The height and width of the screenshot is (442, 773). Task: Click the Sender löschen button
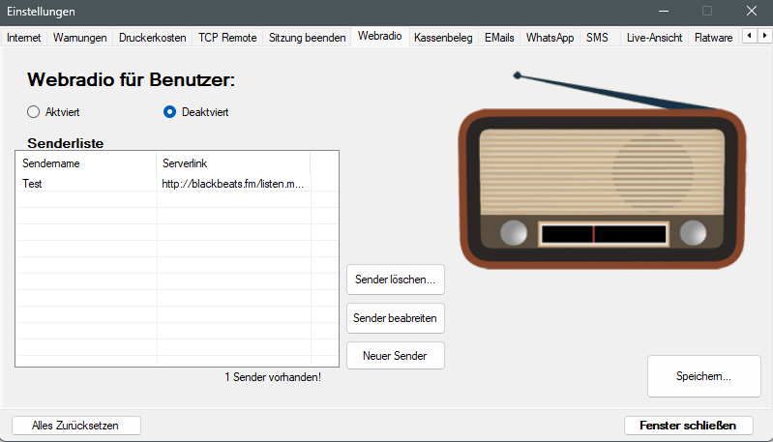coord(396,280)
